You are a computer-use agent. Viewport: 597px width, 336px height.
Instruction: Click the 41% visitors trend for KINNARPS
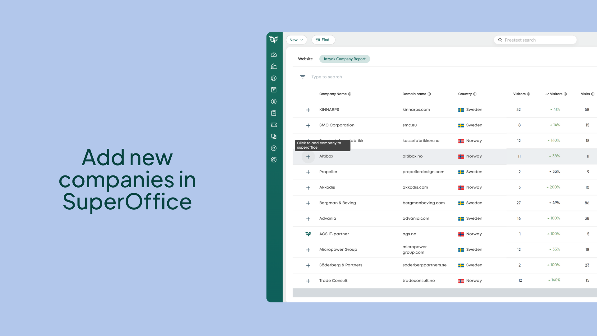coord(555,110)
